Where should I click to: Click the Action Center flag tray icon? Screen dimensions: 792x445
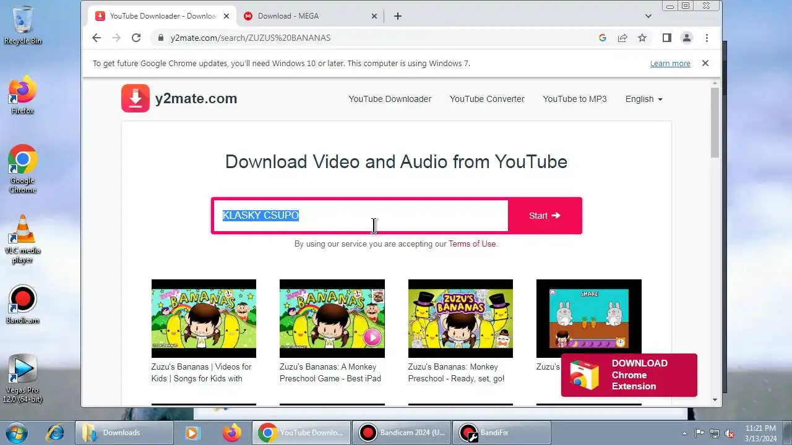pyautogui.click(x=700, y=433)
